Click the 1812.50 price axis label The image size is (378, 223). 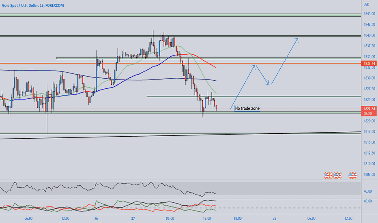(369, 153)
